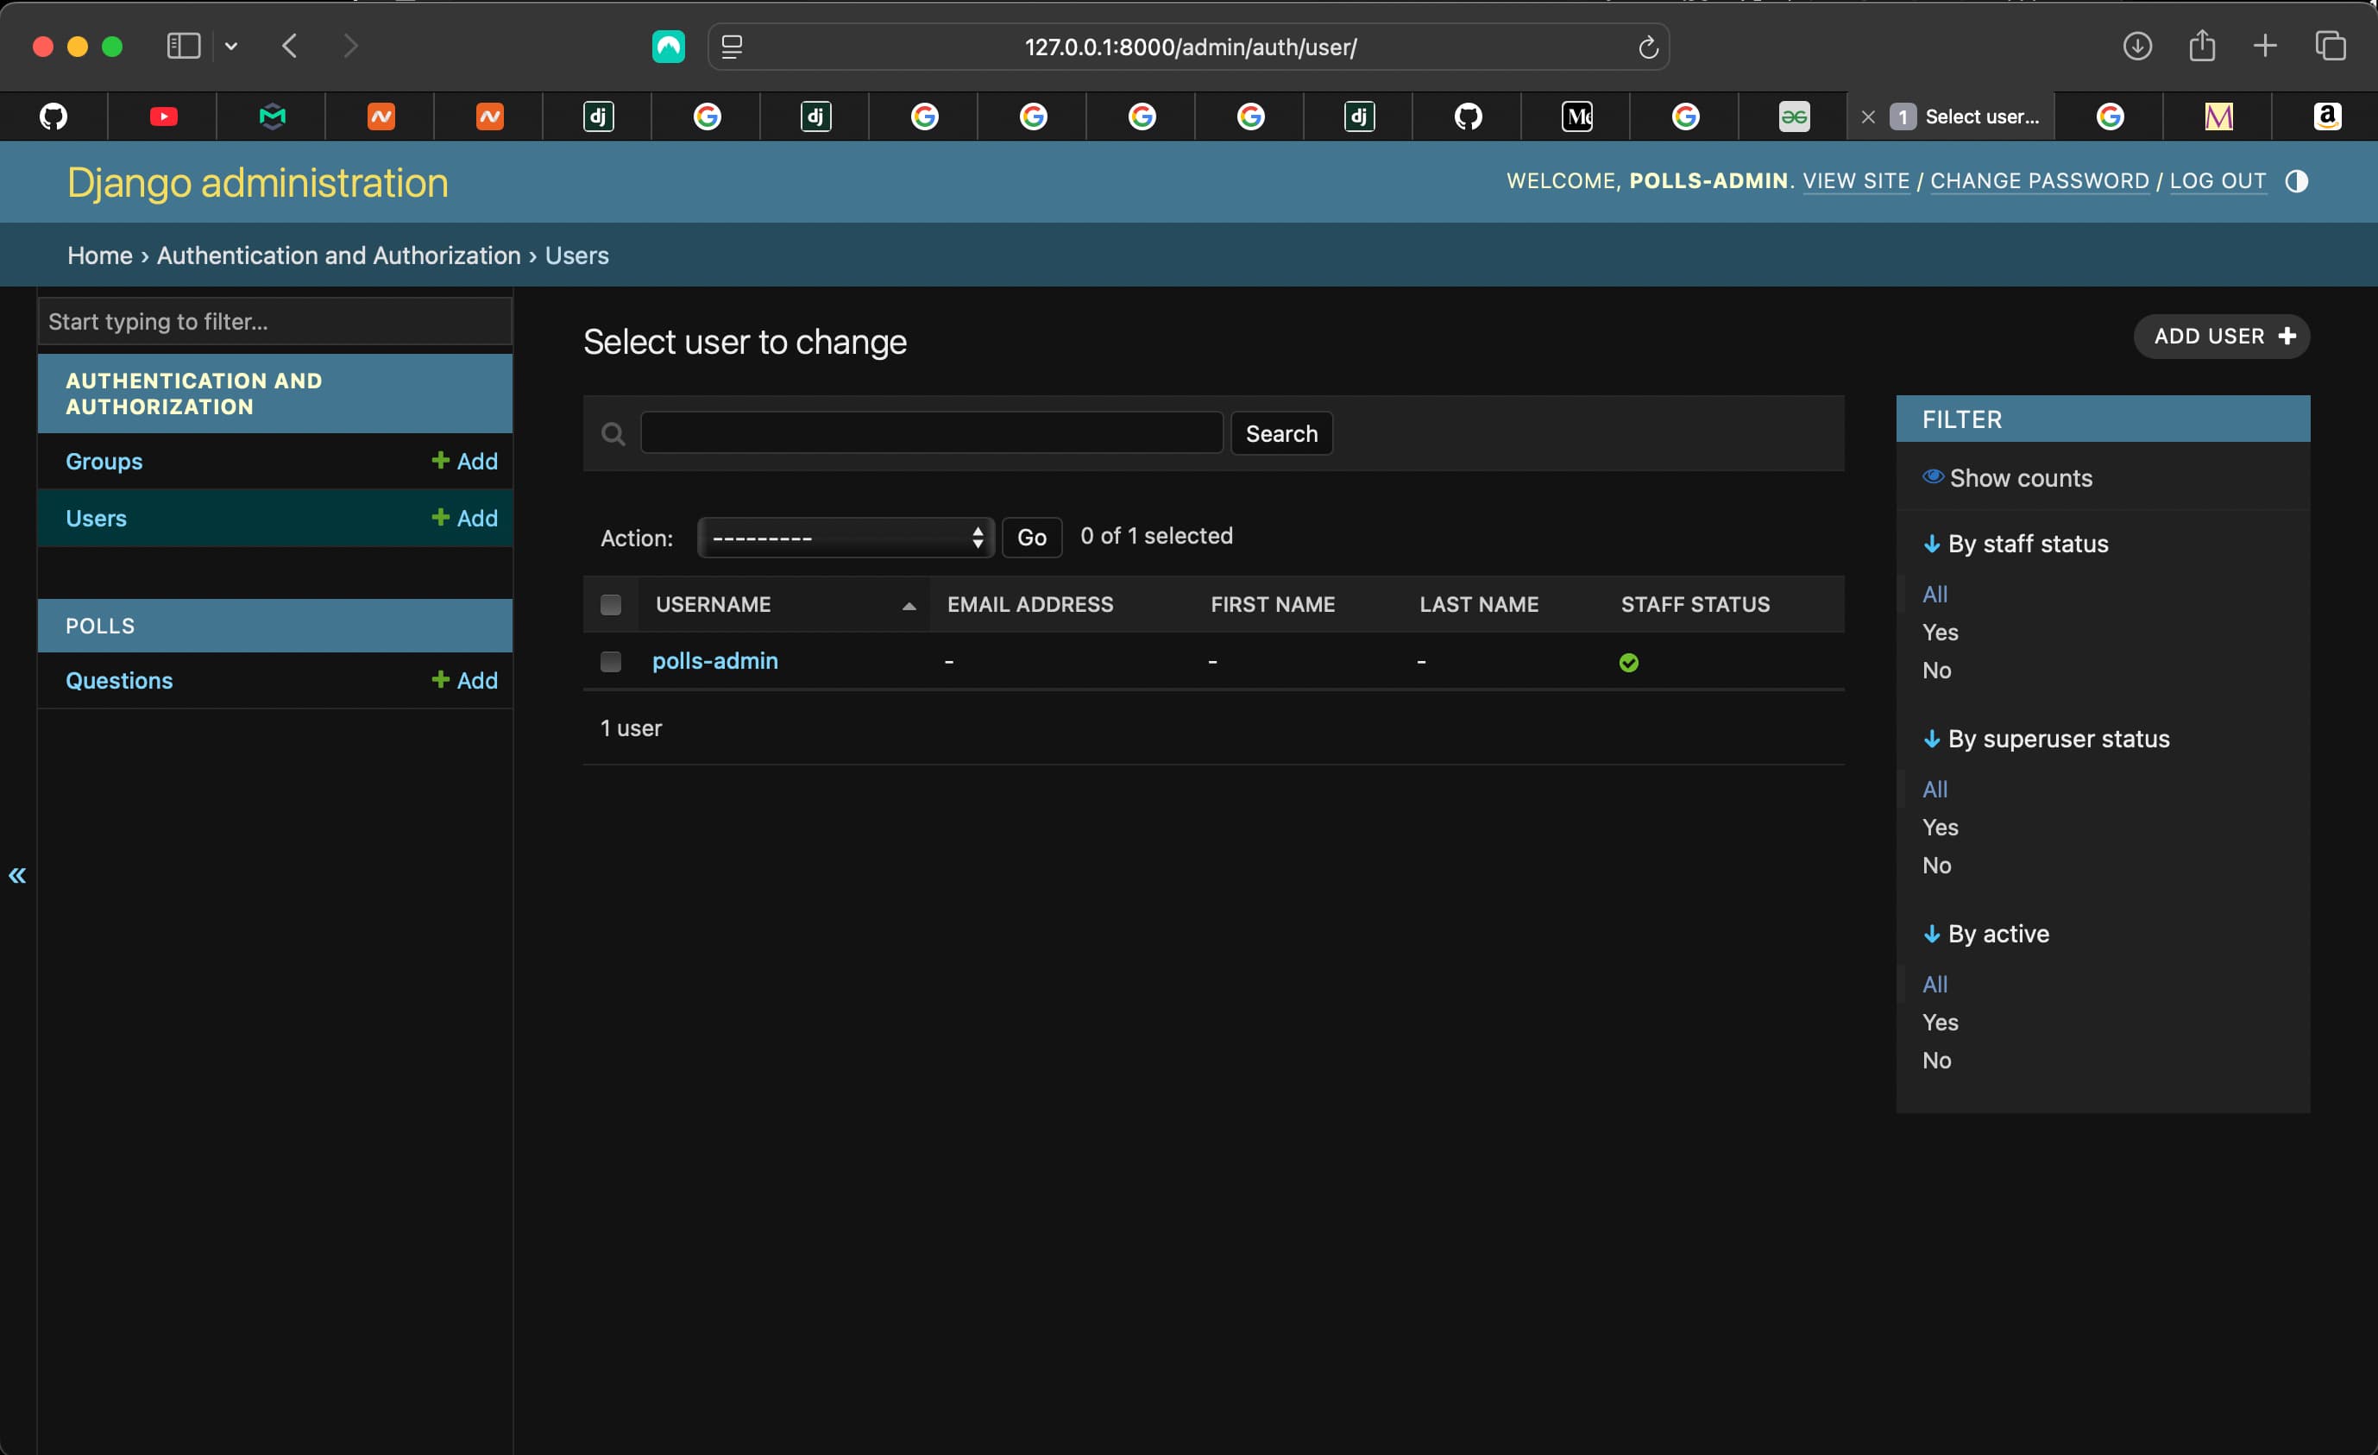Click the LOG OUT link
This screenshot has width=2378, height=1455.
coord(2217,181)
